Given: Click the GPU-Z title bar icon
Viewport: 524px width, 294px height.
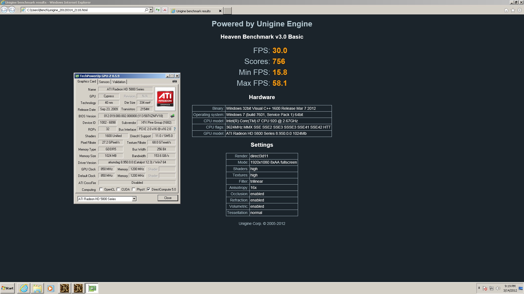Looking at the screenshot, I should click(77, 76).
